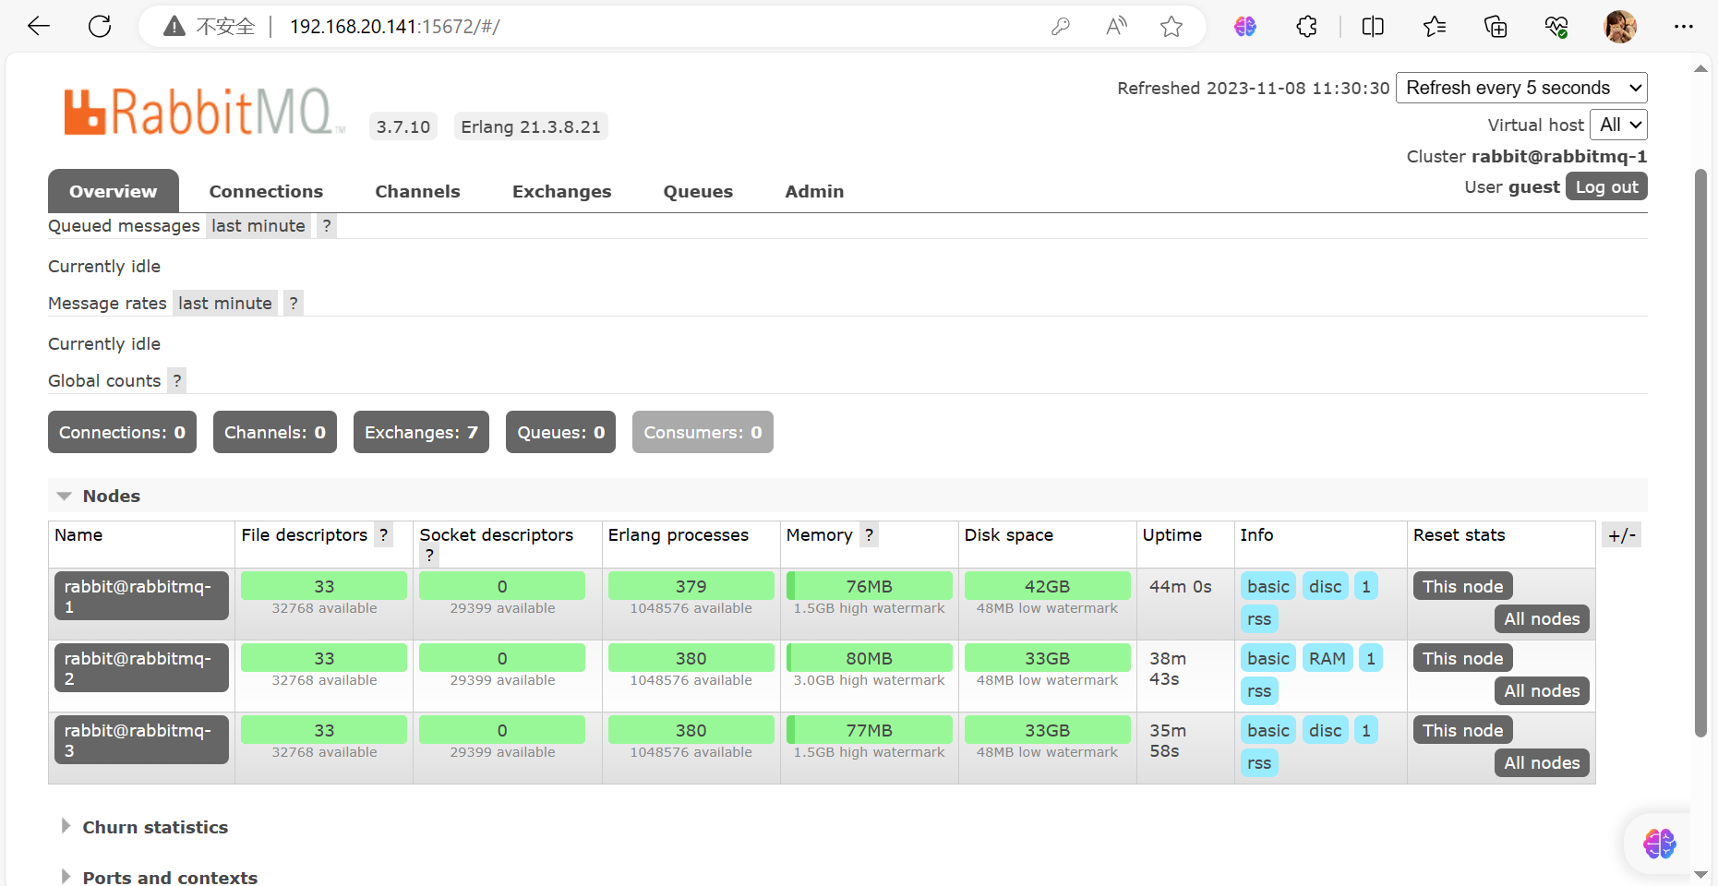
Task: Click the Erlang 21.3.8.21 version label
Action: (x=531, y=126)
